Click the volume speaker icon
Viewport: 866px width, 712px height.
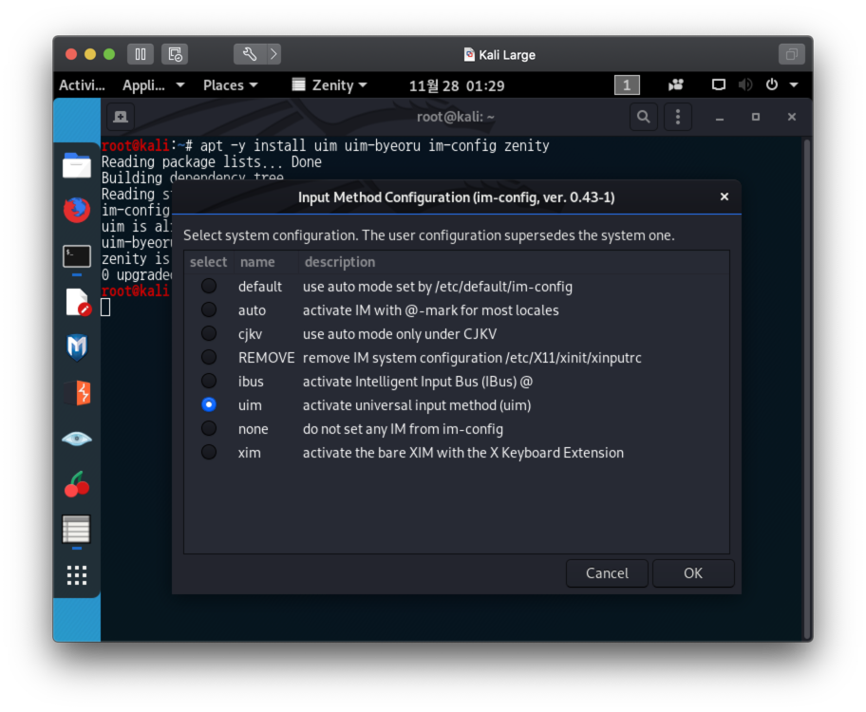(745, 85)
